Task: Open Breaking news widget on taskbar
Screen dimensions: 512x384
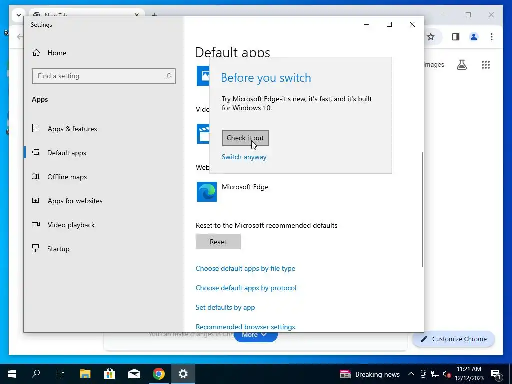Action: pos(370,374)
